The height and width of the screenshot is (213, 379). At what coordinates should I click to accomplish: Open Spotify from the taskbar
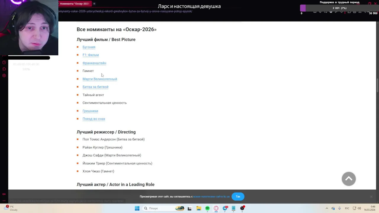pyautogui.click(x=207, y=208)
